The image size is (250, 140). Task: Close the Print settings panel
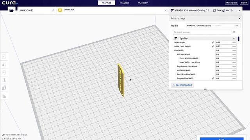tap(239, 18)
